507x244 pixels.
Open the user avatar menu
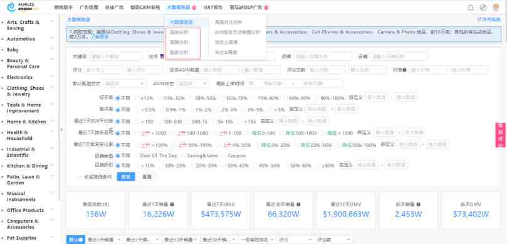(x=496, y=8)
